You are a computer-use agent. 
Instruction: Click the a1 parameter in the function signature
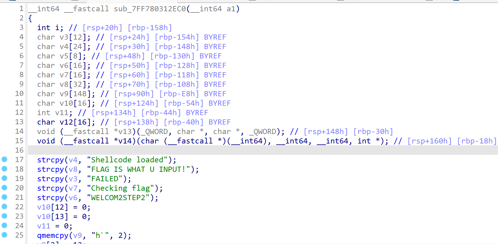point(231,9)
